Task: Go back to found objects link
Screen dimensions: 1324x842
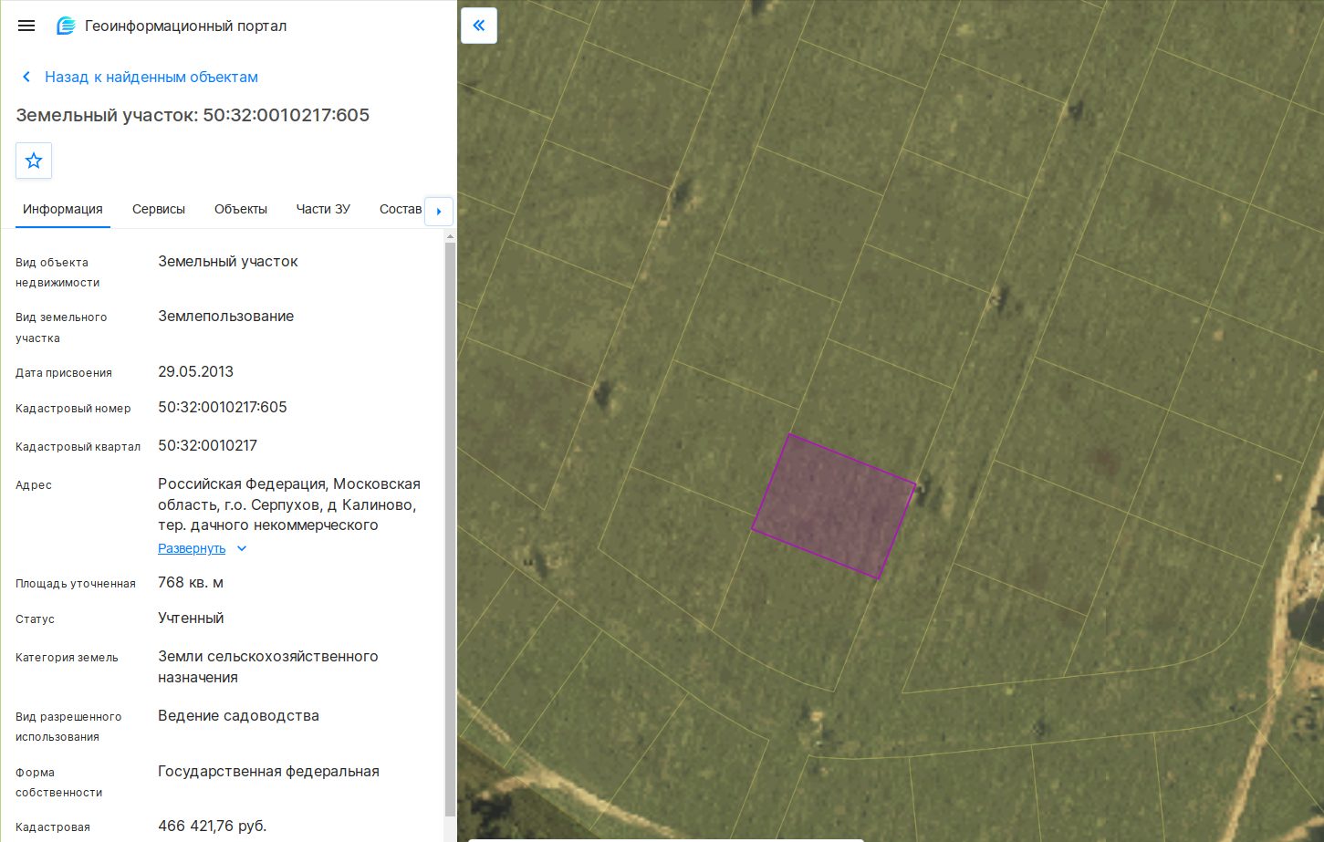Action: click(x=151, y=78)
